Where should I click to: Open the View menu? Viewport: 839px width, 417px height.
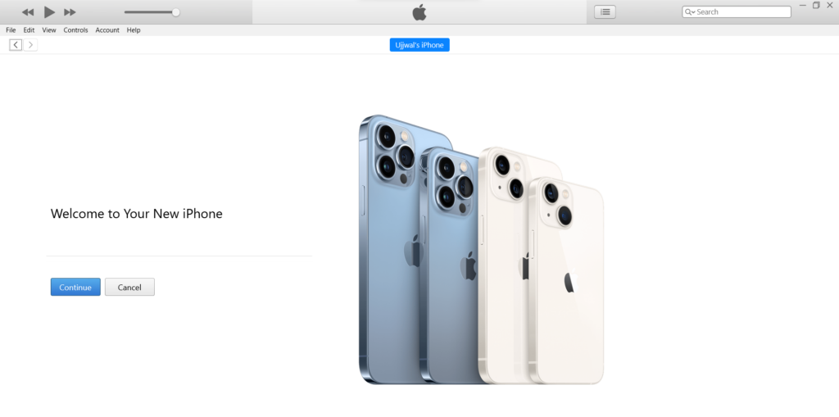48,30
